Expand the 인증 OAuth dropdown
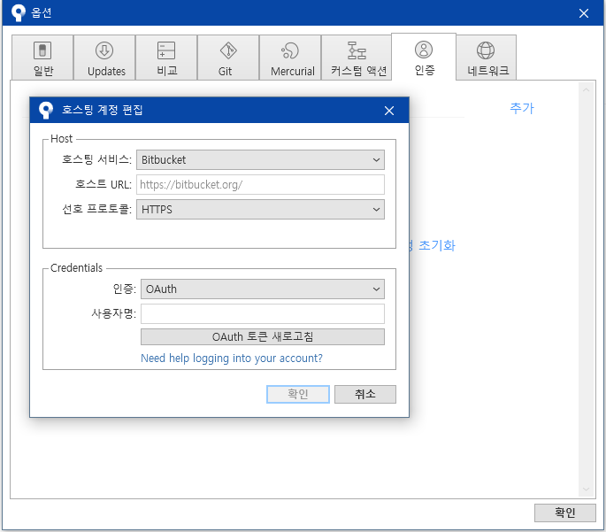This screenshot has height=532, width=606. pyautogui.click(x=263, y=289)
